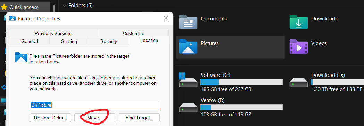This screenshot has height=126, width=364.
Task: Collapse the Folders (6) section chevron
Action: click(x=64, y=5)
